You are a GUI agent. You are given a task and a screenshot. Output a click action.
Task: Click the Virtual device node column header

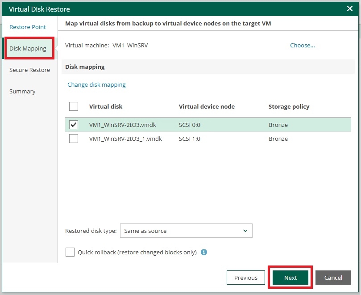[207, 106]
